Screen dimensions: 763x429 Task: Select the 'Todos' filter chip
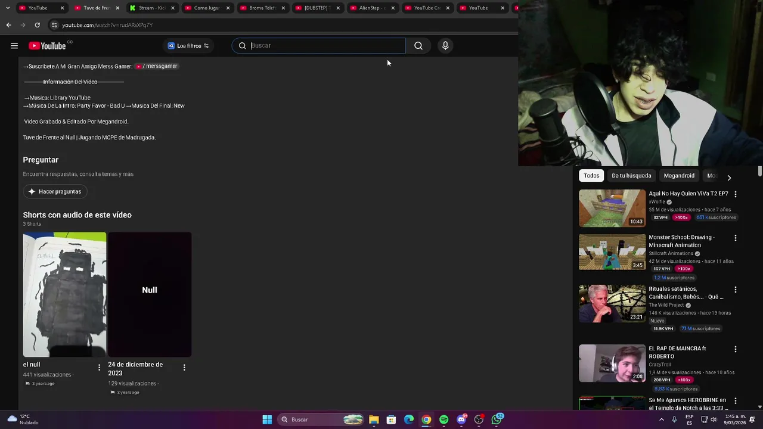(591, 176)
